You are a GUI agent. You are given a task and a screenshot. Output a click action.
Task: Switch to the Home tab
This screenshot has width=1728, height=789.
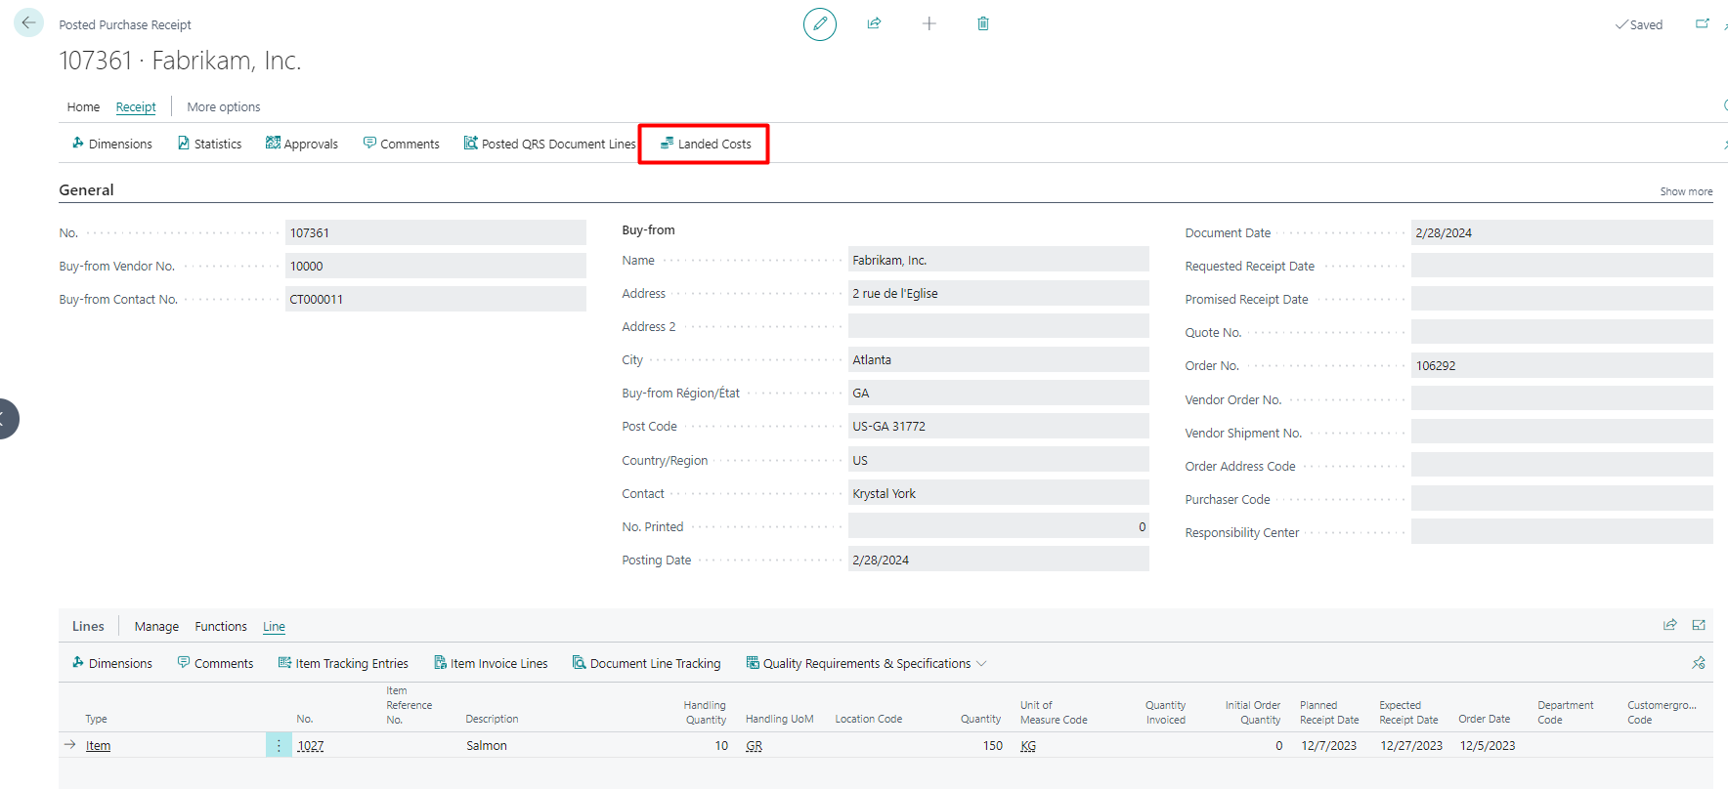[x=83, y=106]
